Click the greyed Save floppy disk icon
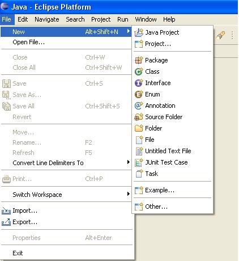239x261 pixels. click(6, 83)
